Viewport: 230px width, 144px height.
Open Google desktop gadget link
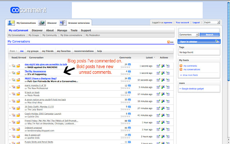pyautogui.click(x=193, y=89)
